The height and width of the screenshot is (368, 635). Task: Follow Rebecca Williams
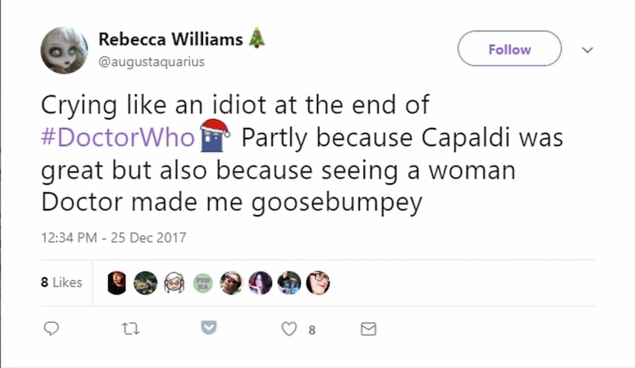(509, 49)
